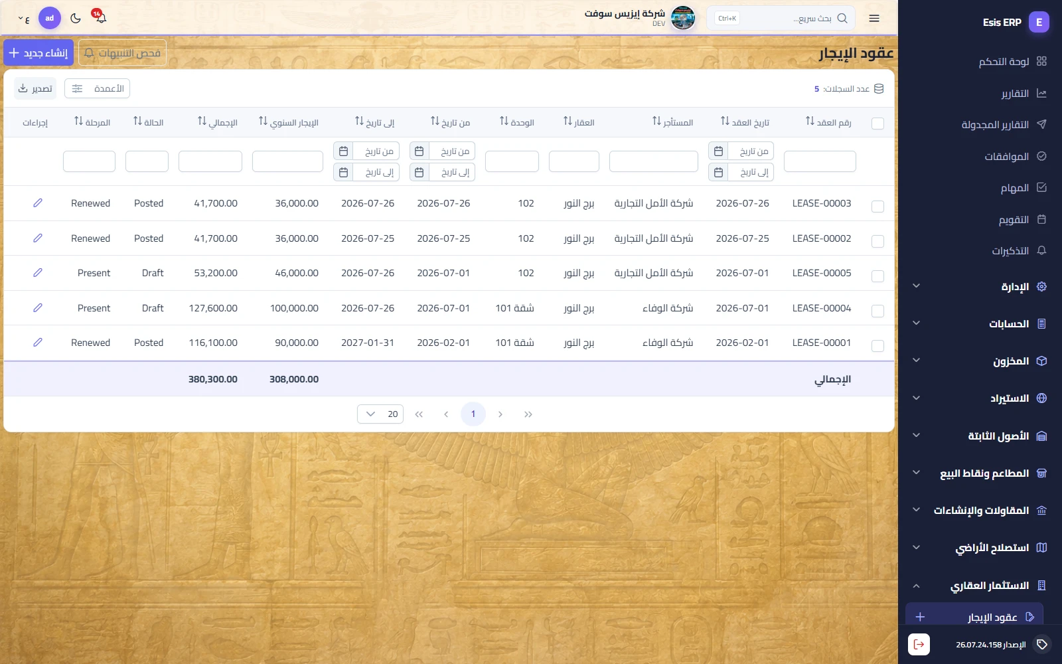The image size is (1062, 664).
Task: Expand المقاولات والإنشاءات section
Action: [x=980, y=510]
